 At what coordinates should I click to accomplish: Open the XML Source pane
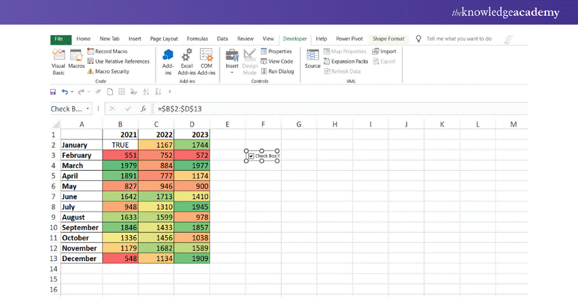(x=313, y=59)
